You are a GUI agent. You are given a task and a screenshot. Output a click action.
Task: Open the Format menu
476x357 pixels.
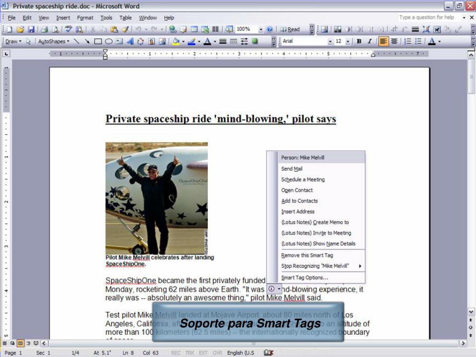pos(85,18)
